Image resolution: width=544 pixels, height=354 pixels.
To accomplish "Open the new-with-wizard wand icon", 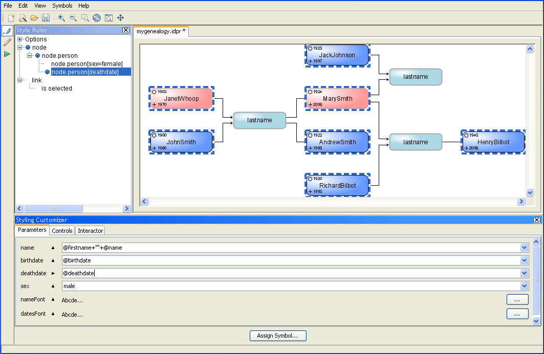I will click(x=23, y=18).
